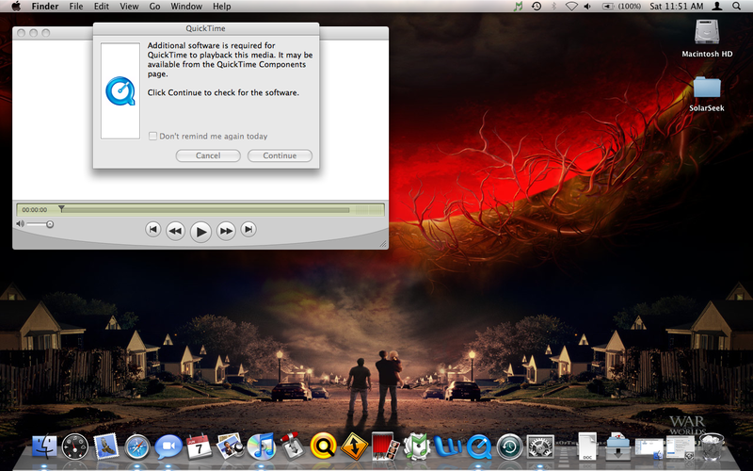Open the Apple menu

[x=16, y=7]
